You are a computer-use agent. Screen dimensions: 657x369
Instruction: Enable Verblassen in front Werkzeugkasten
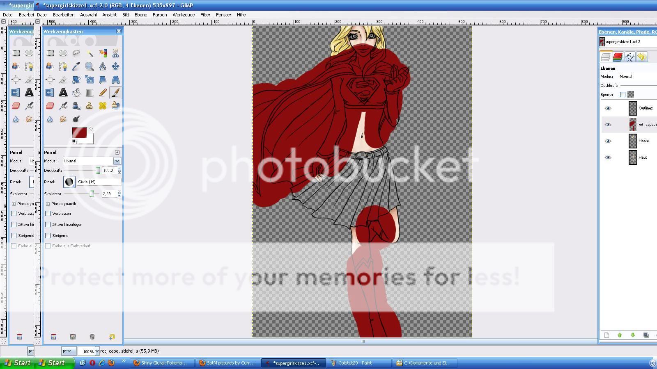(48, 213)
